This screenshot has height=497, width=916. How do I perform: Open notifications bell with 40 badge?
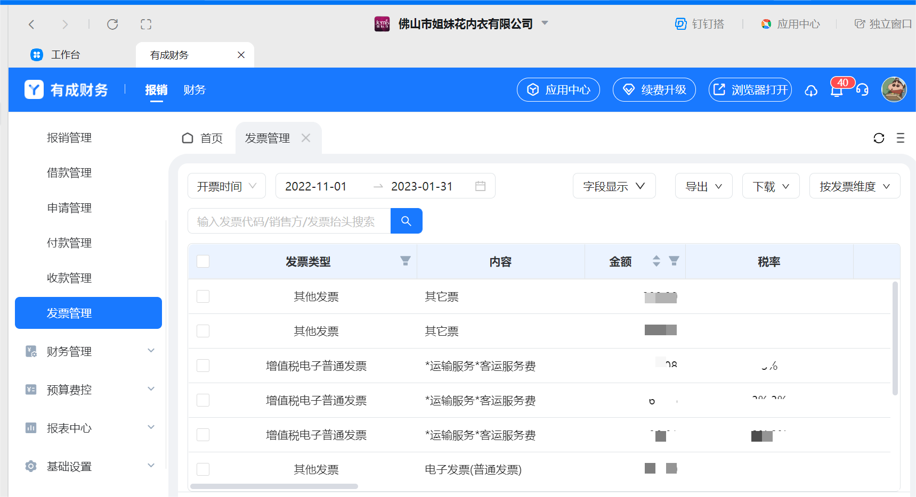tap(837, 90)
